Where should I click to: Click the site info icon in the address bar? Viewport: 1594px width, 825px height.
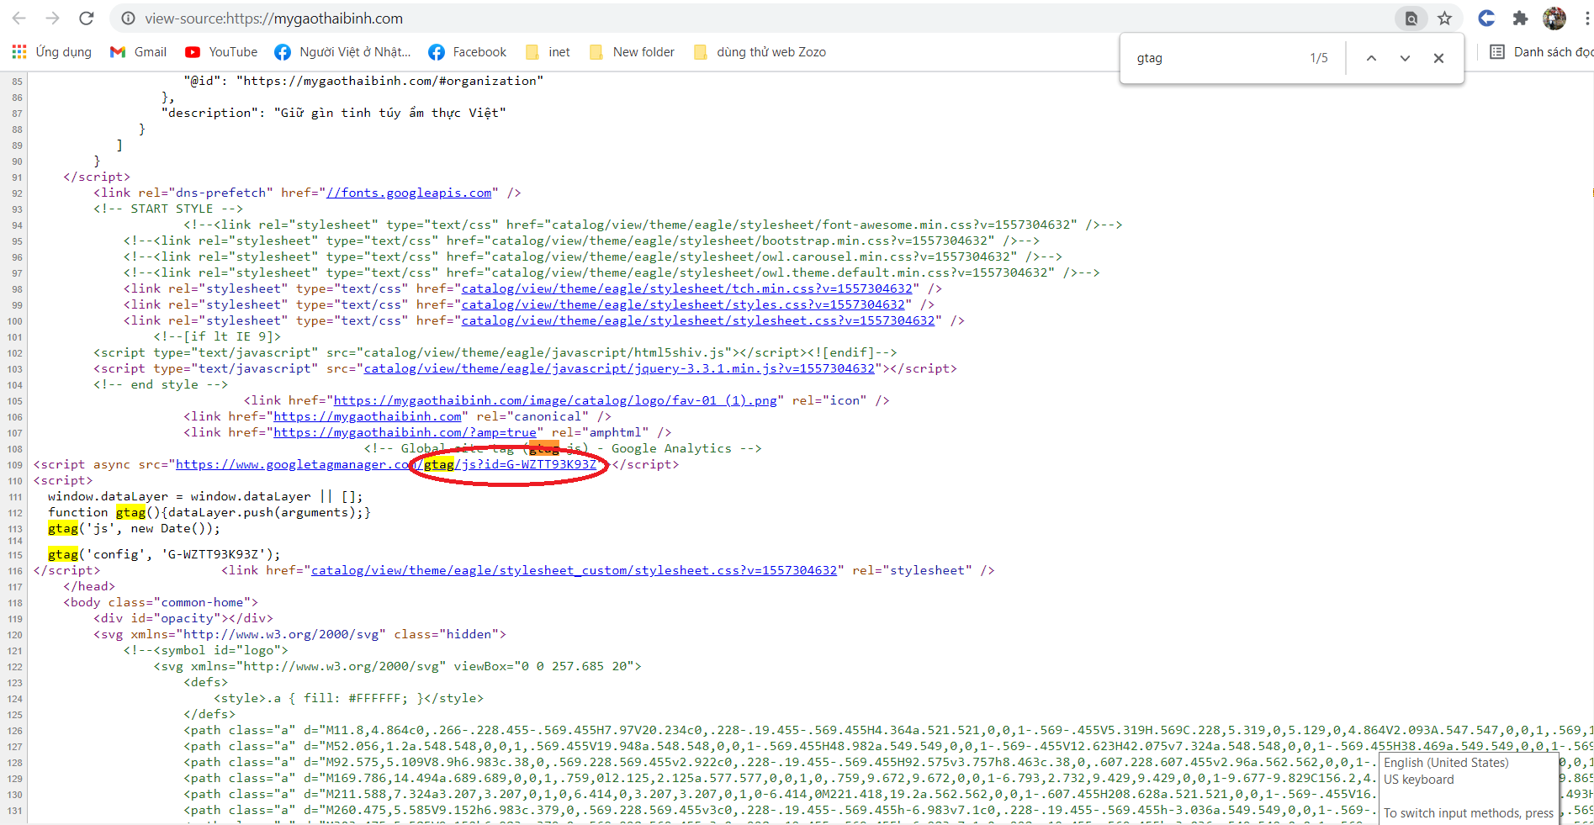point(128,19)
